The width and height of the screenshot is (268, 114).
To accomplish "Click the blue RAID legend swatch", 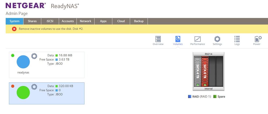I will (x=190, y=97).
